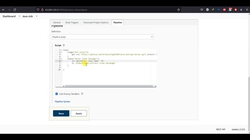
Task: Click script line 7 sh command
Action: click(x=94, y=63)
